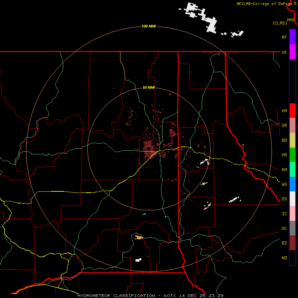This screenshot has height=298, width=298.
Task: Click the "BD" legend label
Action: pos(284,140)
